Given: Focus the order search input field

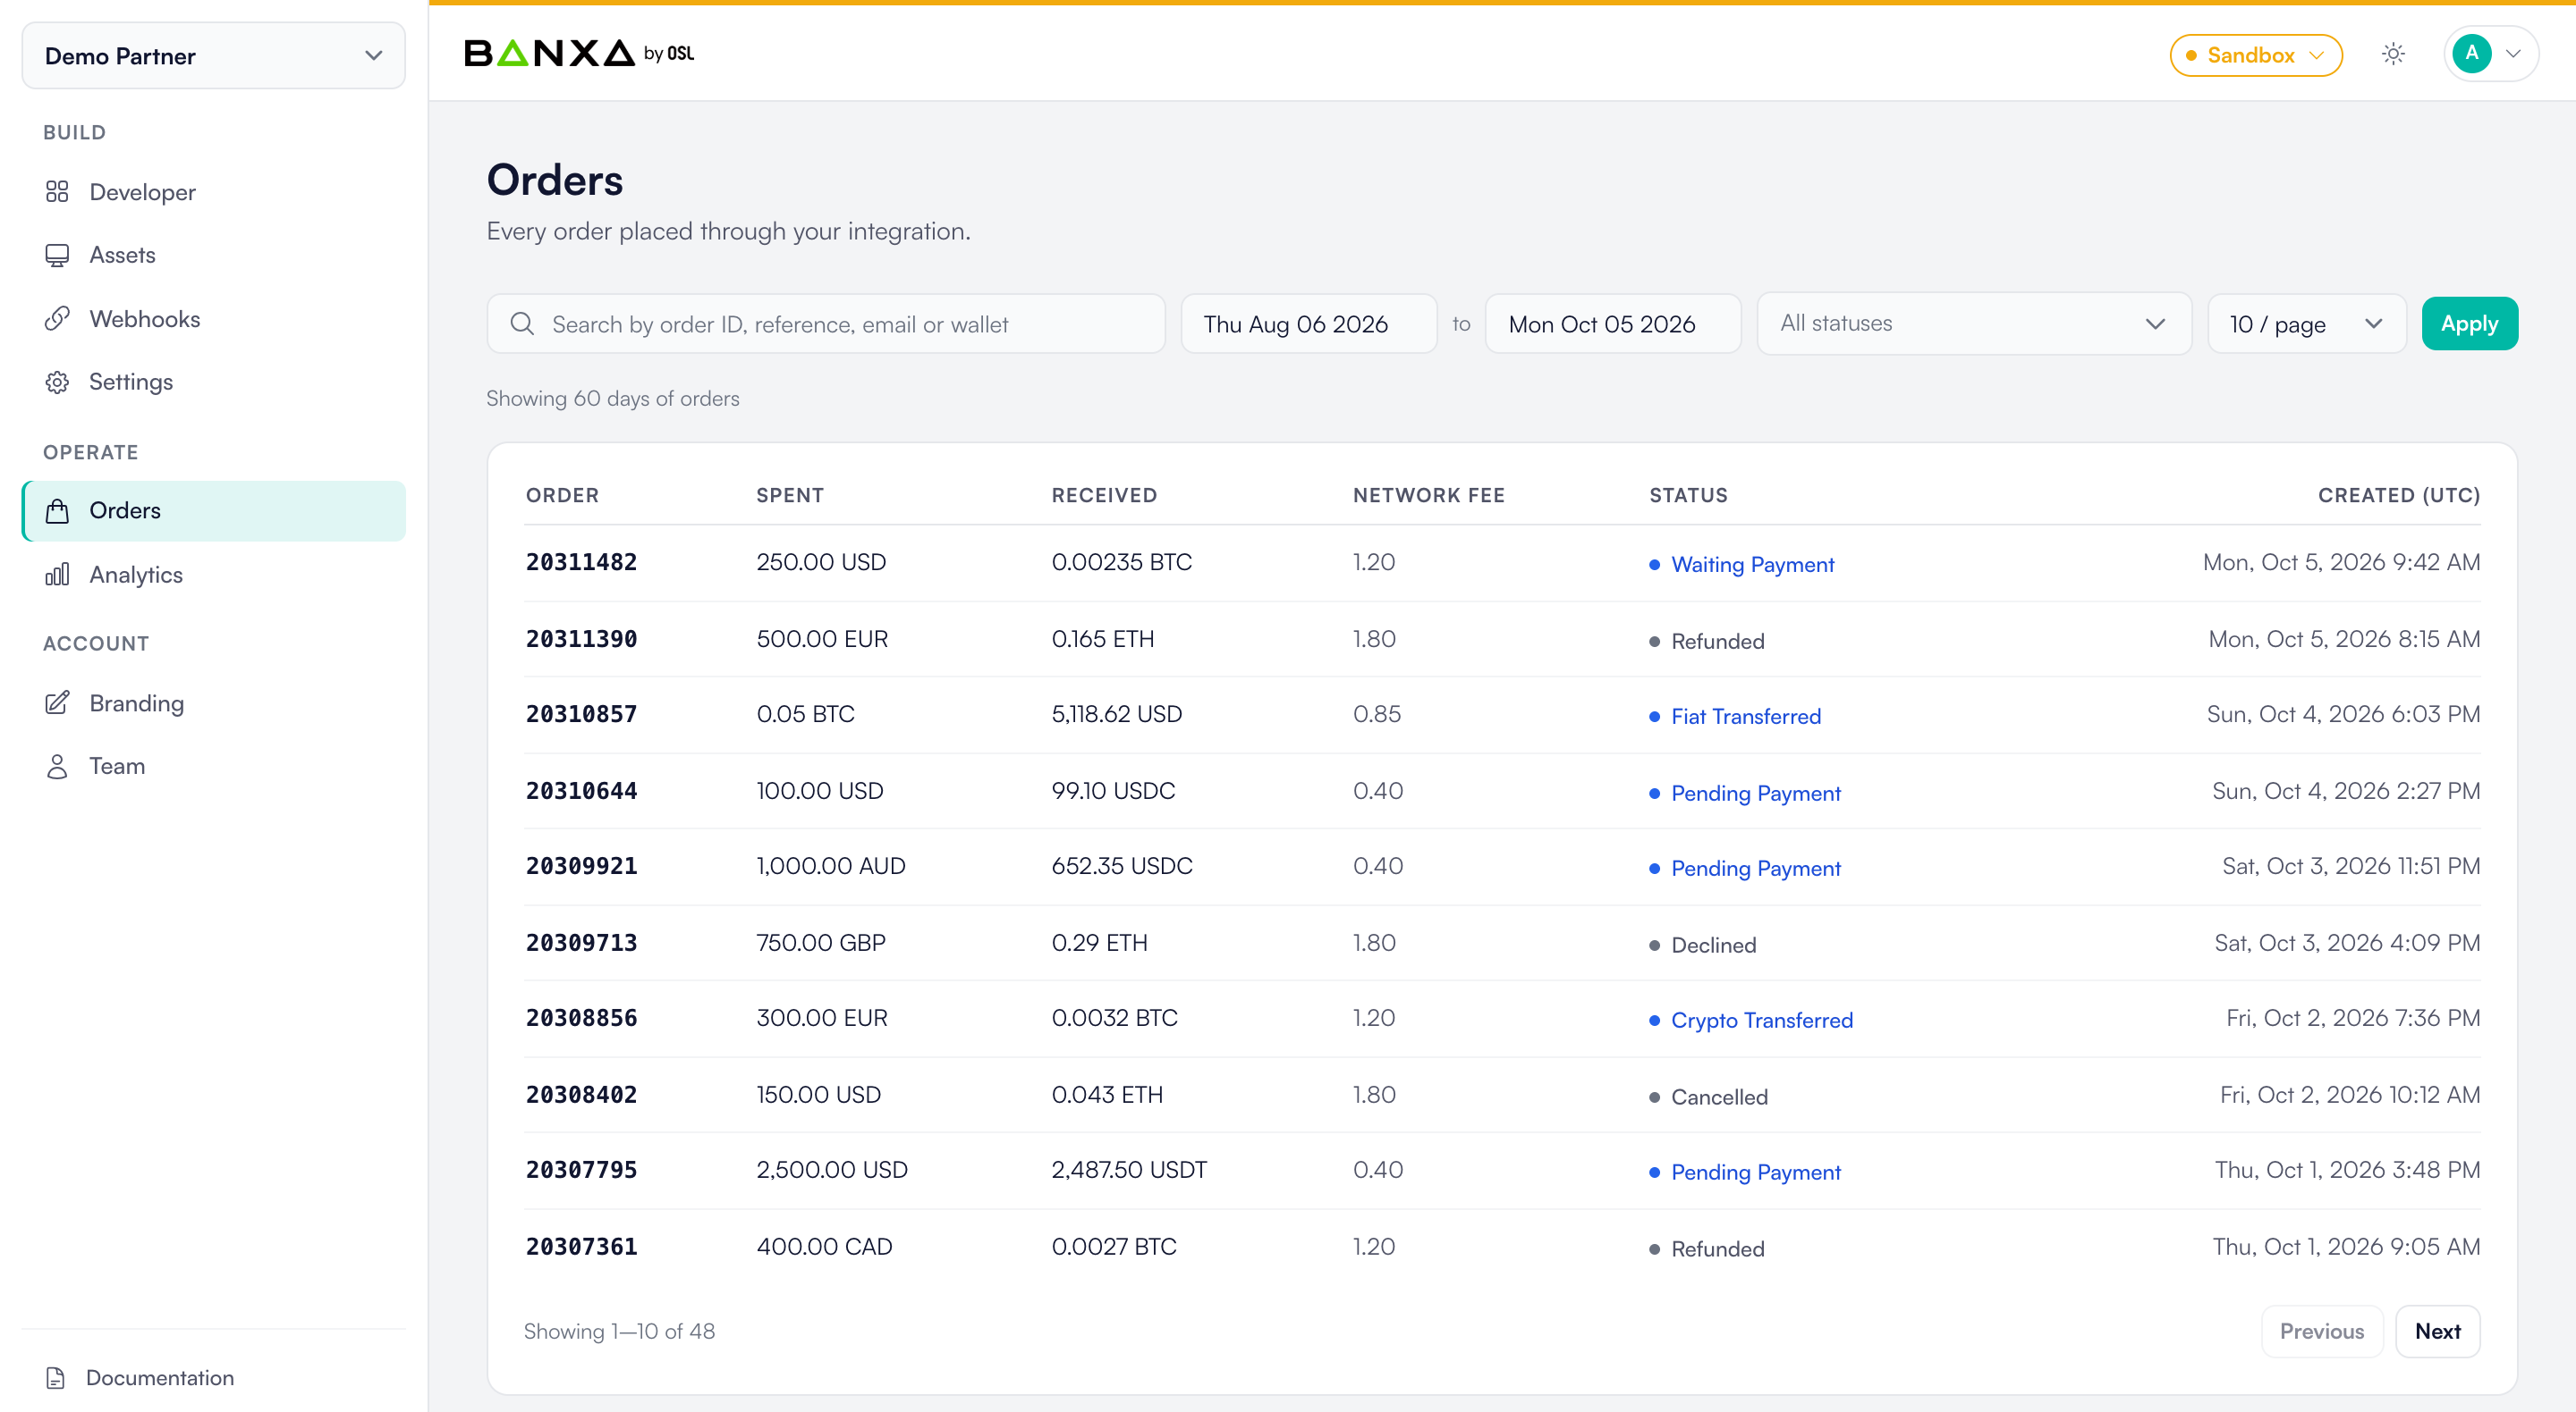Looking at the screenshot, I should coord(826,324).
